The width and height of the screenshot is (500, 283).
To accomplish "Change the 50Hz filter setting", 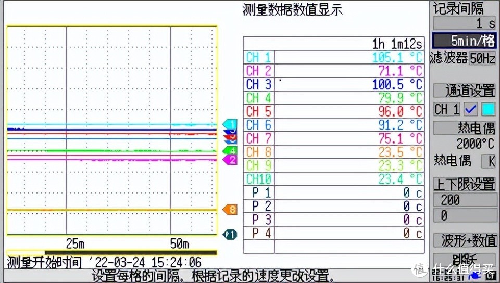I will [482, 58].
